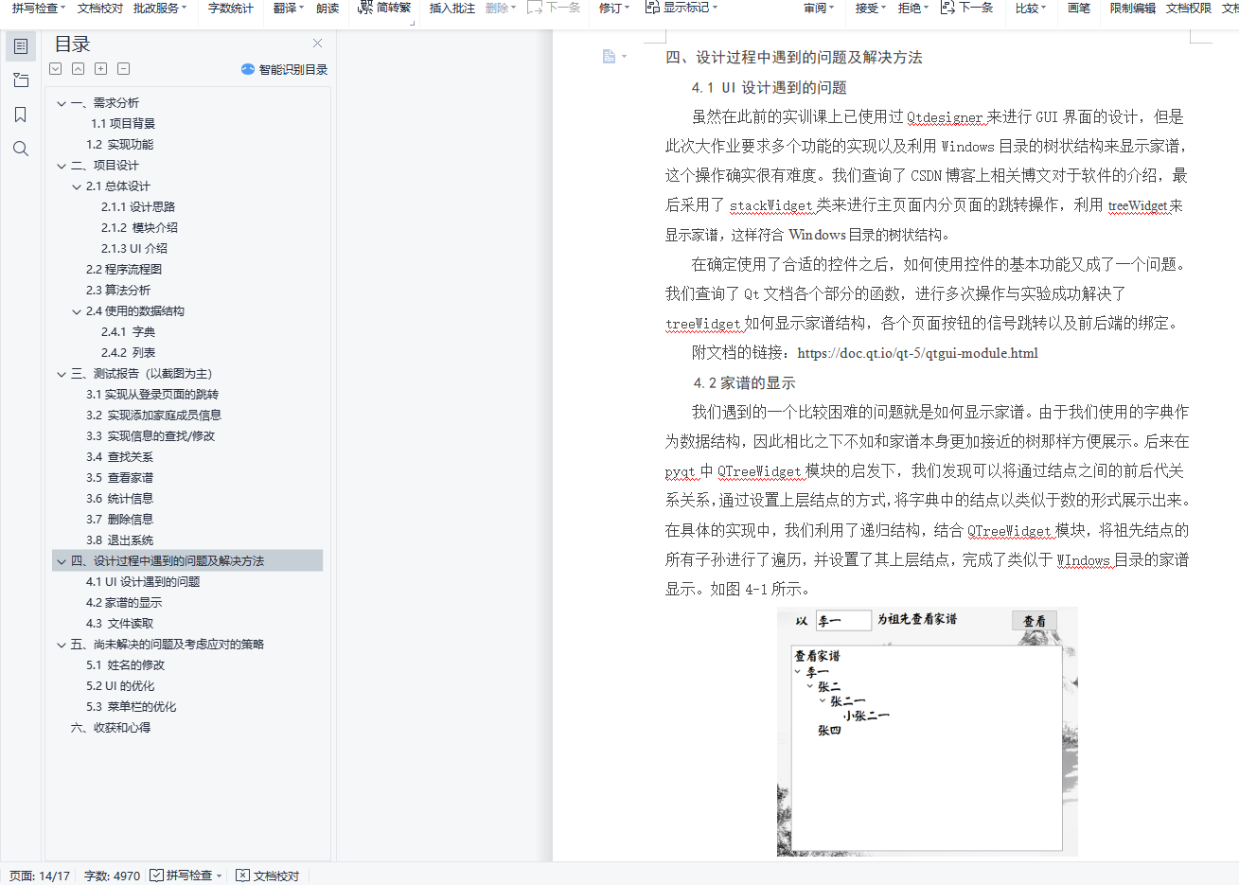
Task: Jump to 2.1.3 UI 介绍 in the outline
Action: click(x=134, y=249)
